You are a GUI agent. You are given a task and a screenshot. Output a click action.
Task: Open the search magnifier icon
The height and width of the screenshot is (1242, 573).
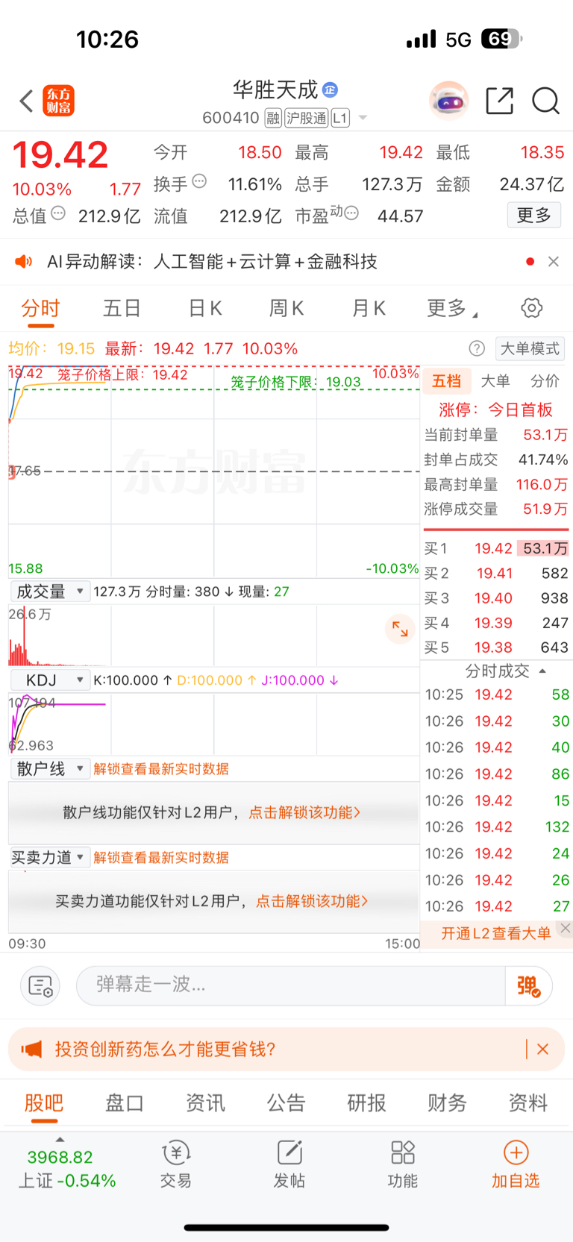(545, 101)
